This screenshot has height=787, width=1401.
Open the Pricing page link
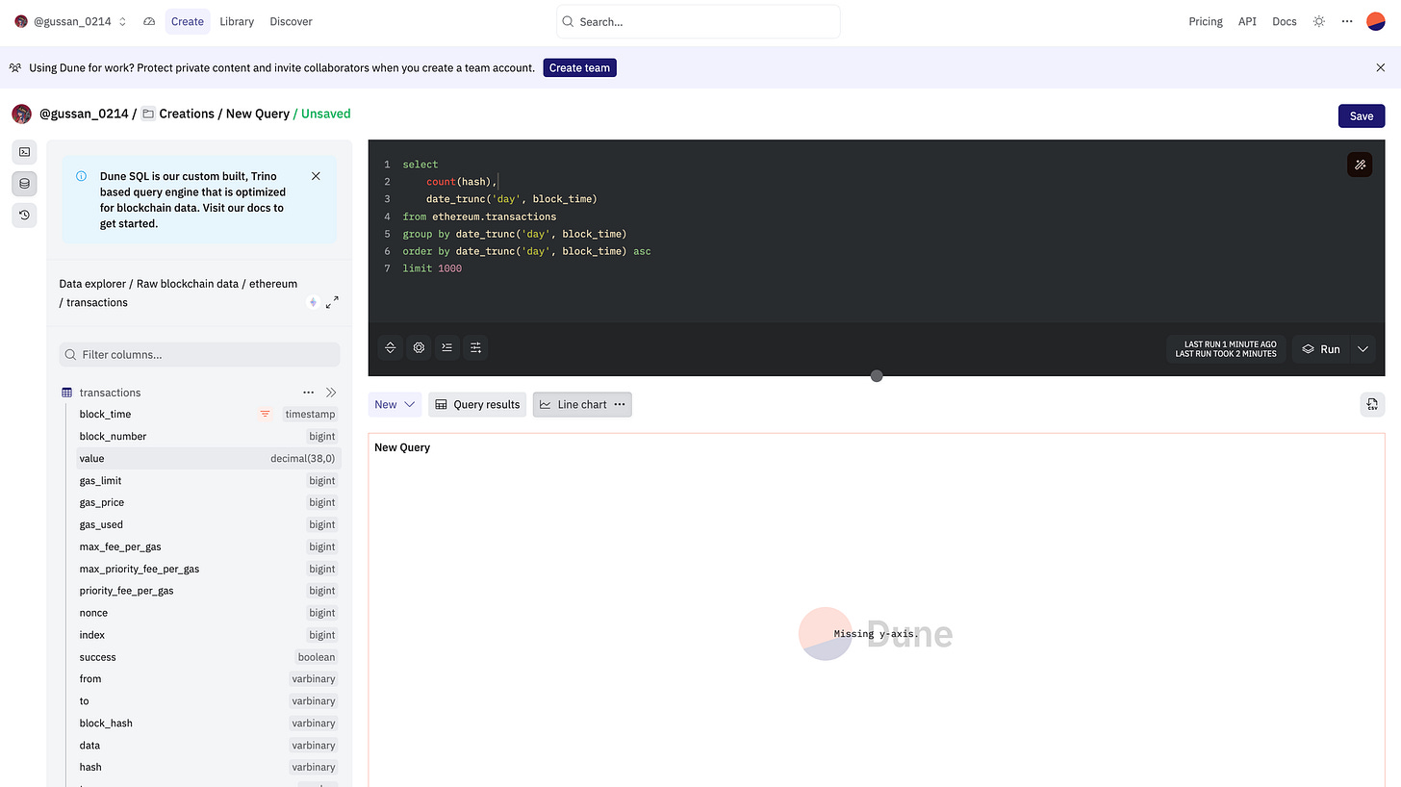coord(1206,21)
